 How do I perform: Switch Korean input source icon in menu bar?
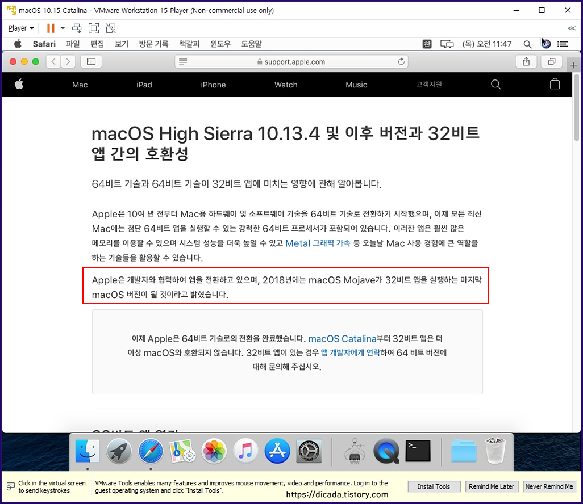[427, 44]
